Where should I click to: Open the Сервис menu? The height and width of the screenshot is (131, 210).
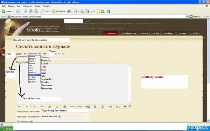[x=37, y=6]
